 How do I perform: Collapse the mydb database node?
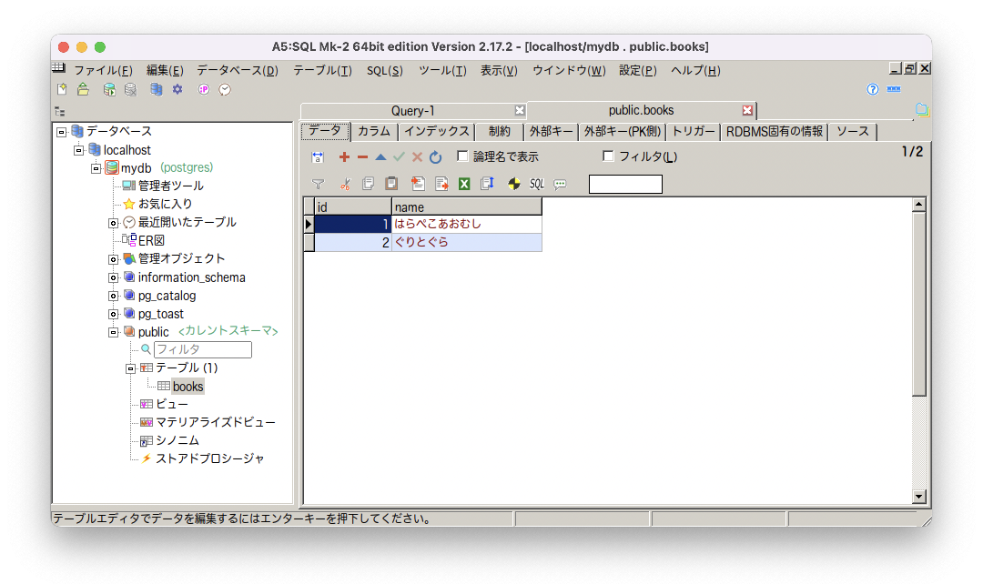96,168
